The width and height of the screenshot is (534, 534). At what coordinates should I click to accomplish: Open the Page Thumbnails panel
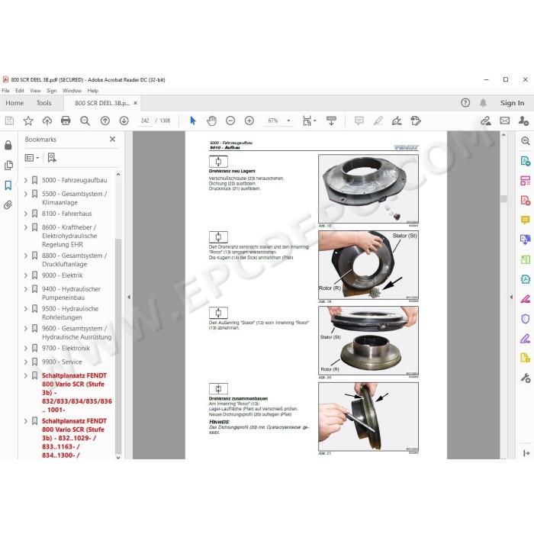coord(8,166)
